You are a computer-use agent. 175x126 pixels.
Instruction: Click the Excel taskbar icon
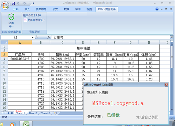[26, 124]
